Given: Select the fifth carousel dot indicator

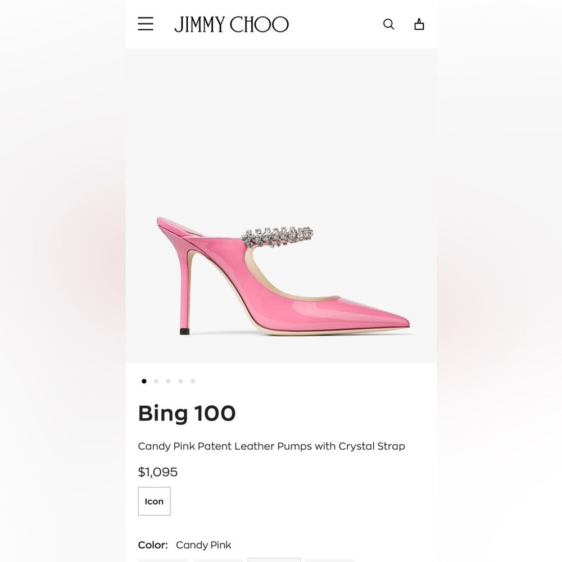Looking at the screenshot, I should click(193, 381).
